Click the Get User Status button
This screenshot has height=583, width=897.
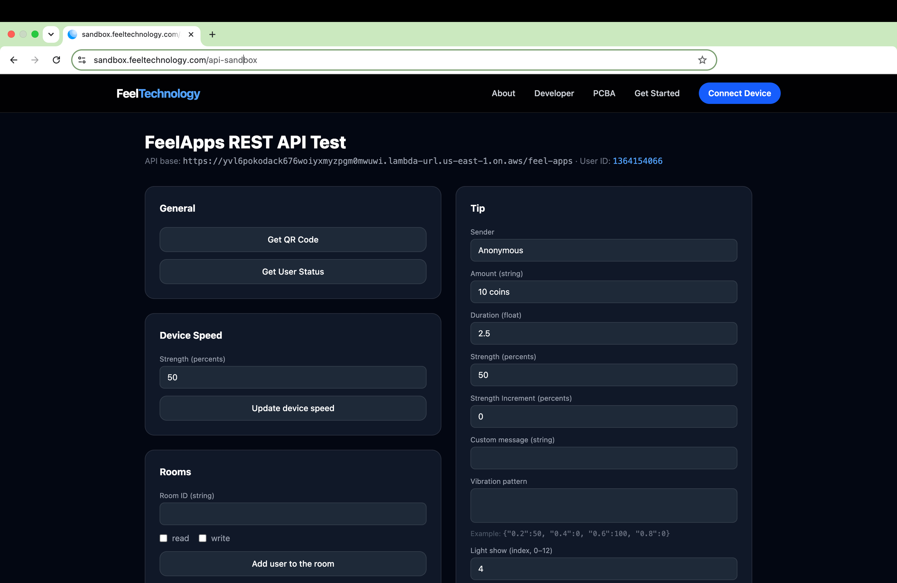293,272
